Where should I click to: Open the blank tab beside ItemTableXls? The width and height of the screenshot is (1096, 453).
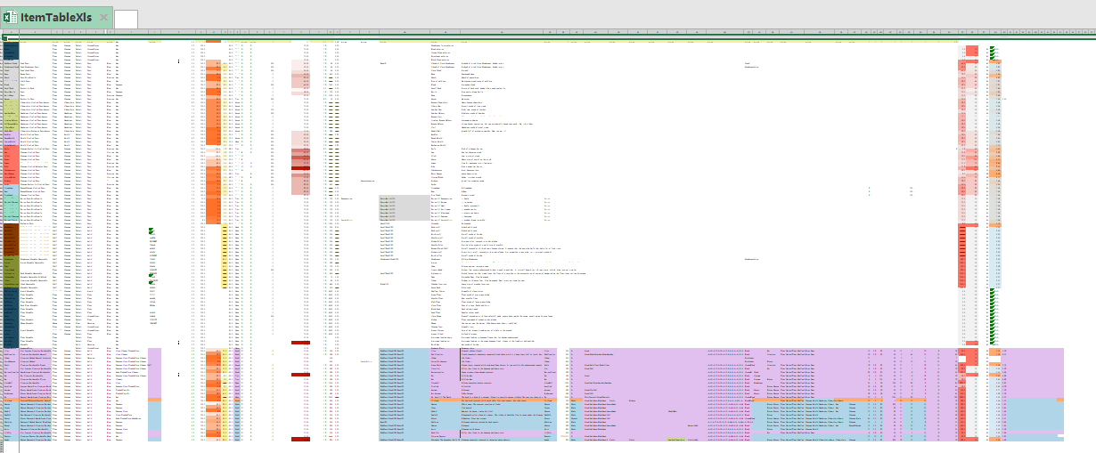126,19
